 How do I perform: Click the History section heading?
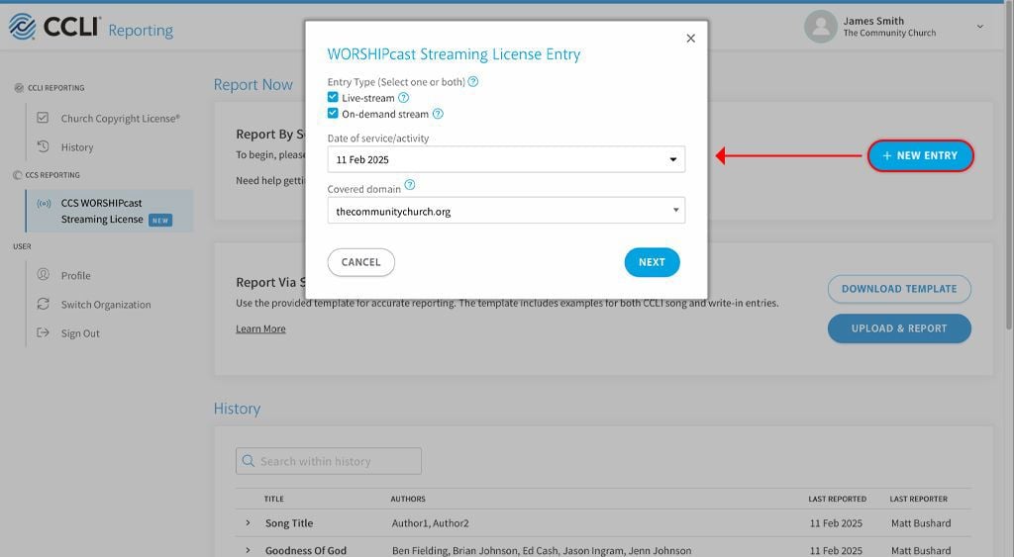[237, 409]
